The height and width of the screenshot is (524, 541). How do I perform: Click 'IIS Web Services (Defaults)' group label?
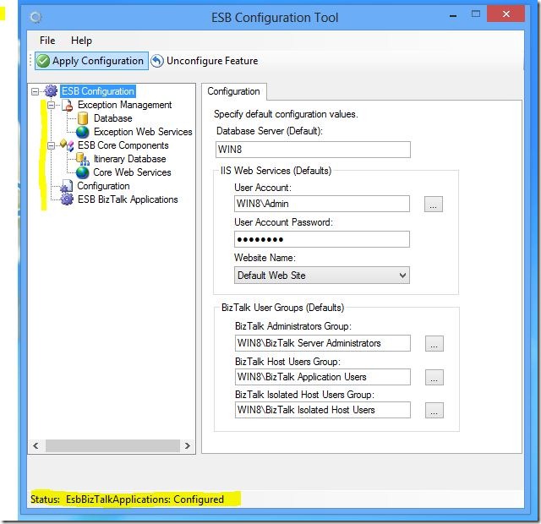tap(276, 171)
